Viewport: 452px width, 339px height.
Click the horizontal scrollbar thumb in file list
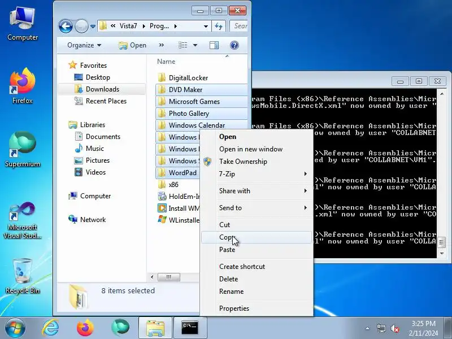pos(169,277)
